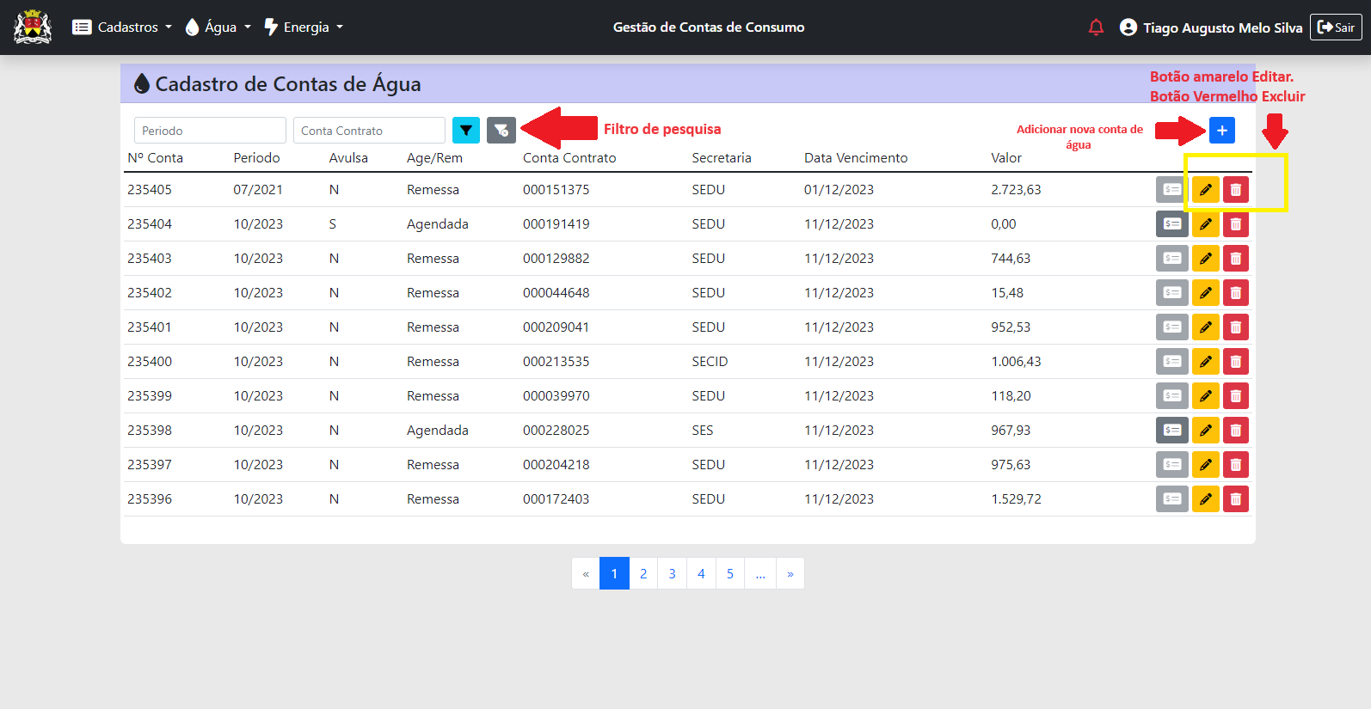Delete bill 235403 with the trash button

click(1236, 258)
